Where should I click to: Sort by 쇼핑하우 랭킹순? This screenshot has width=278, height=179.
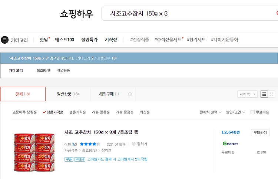24,112
